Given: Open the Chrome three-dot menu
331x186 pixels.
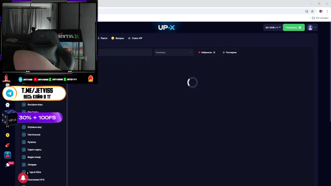Looking at the screenshot, I should pos(327,11).
